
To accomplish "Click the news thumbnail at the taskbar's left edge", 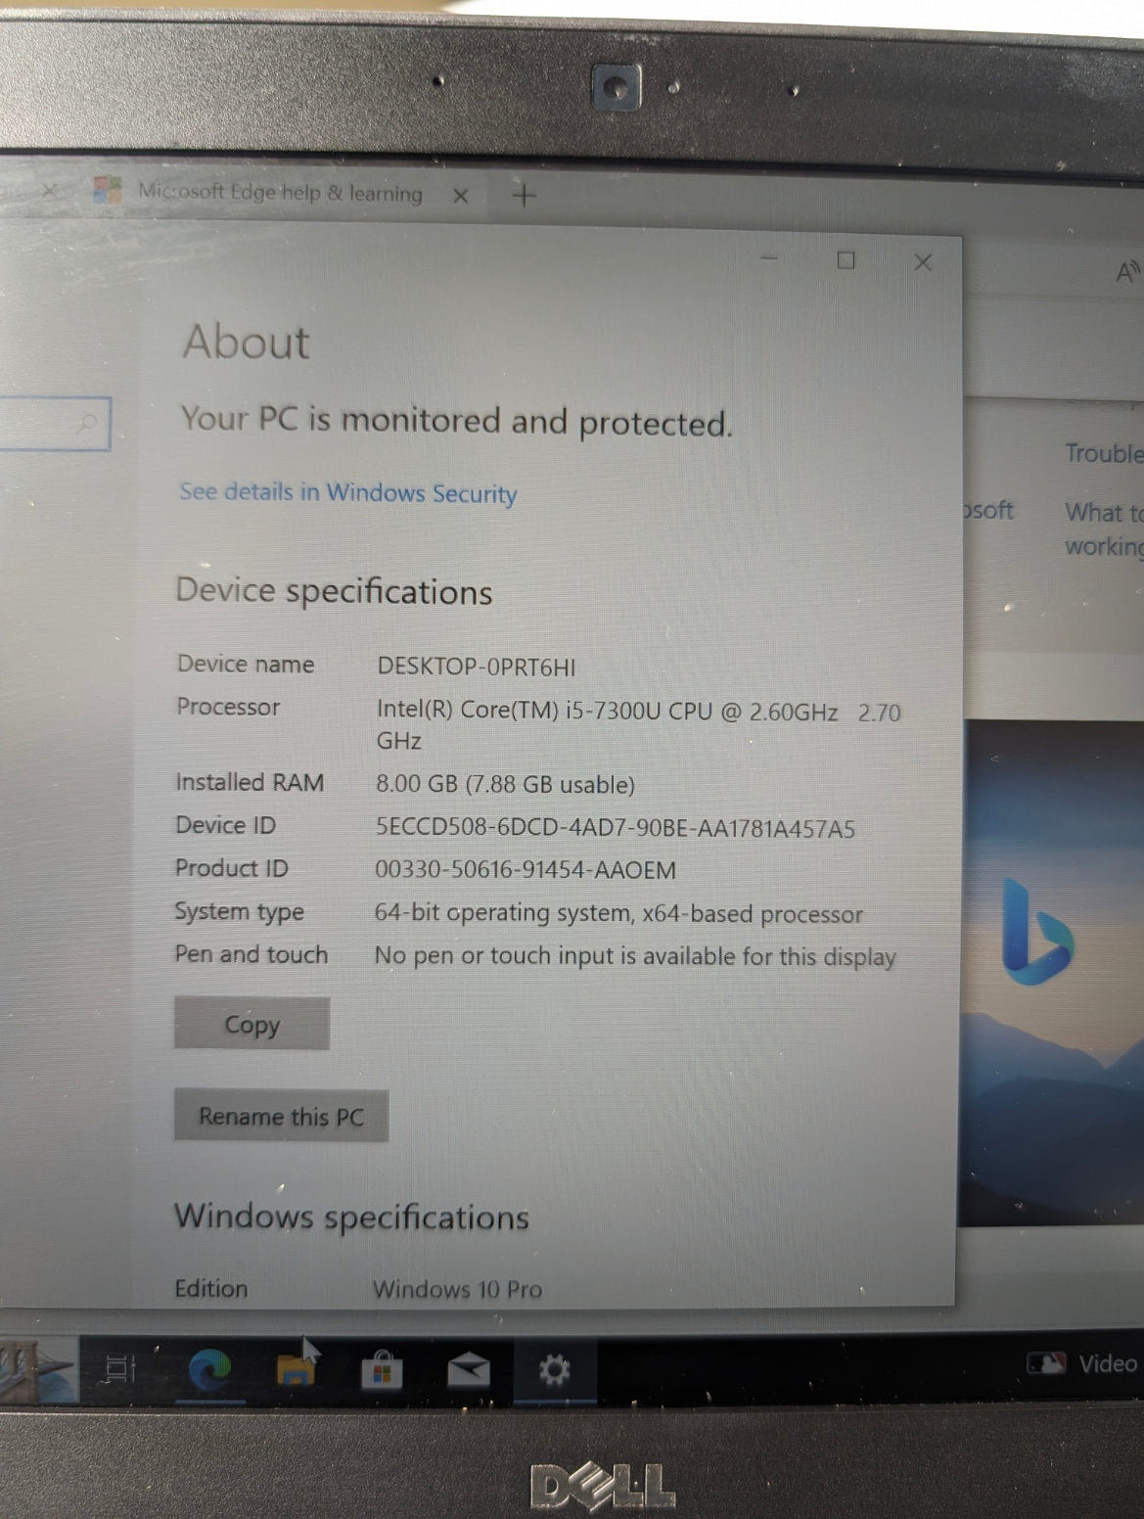I will click(37, 1370).
